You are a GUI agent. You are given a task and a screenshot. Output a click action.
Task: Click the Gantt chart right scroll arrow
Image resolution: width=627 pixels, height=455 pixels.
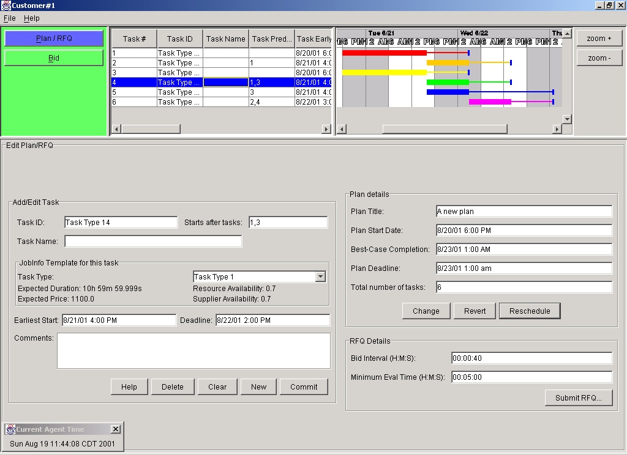557,129
